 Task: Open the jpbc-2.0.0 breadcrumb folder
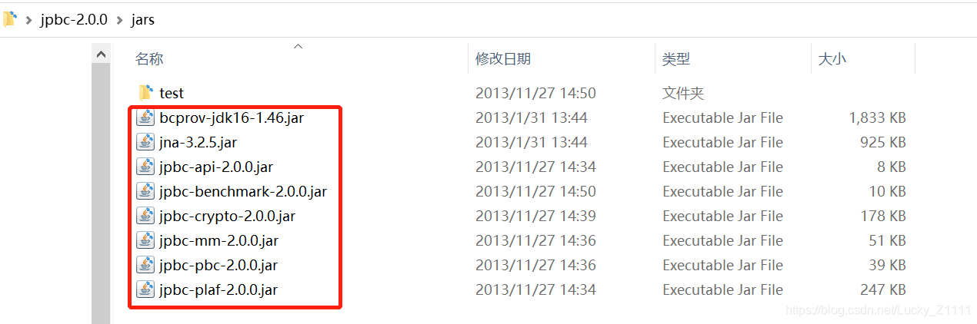point(73,19)
